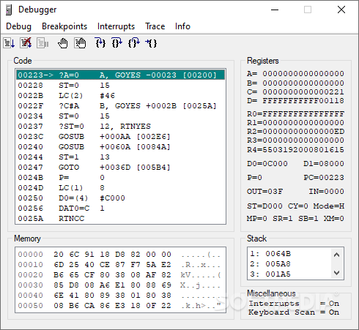The height and width of the screenshot is (330, 359).
Task: Click the ST=D000 status register
Action: coord(264,206)
